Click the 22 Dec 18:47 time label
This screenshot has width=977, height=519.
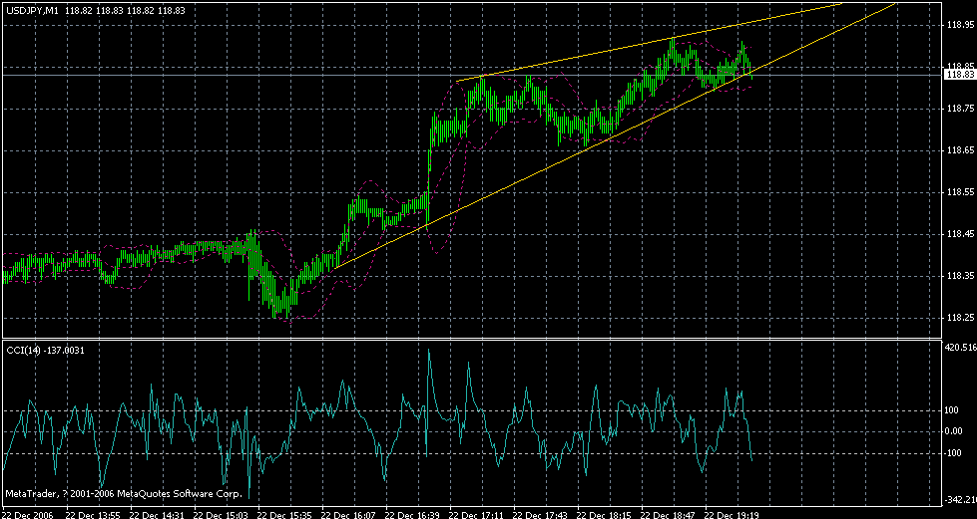click(x=670, y=515)
